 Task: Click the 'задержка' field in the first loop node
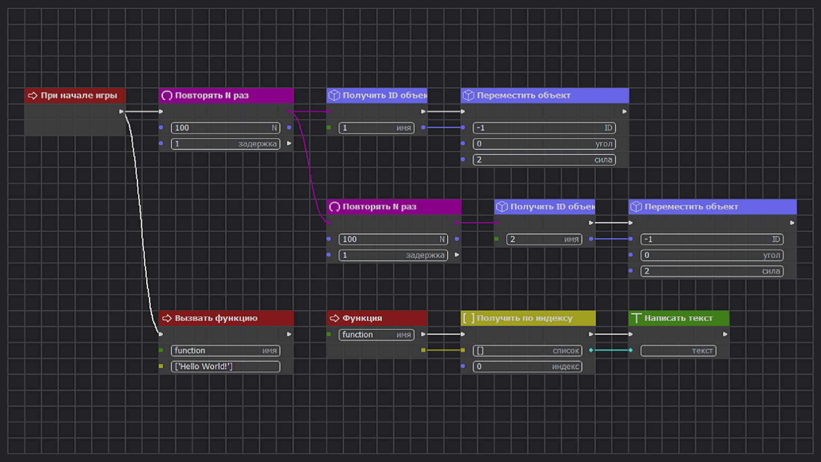(x=226, y=144)
